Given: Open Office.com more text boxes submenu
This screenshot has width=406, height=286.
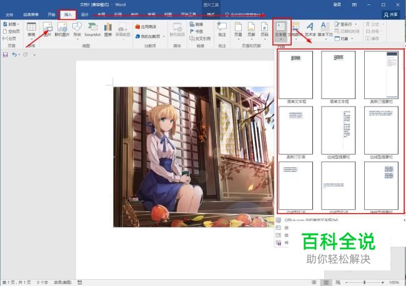Looking at the screenshot, I should point(339,220).
